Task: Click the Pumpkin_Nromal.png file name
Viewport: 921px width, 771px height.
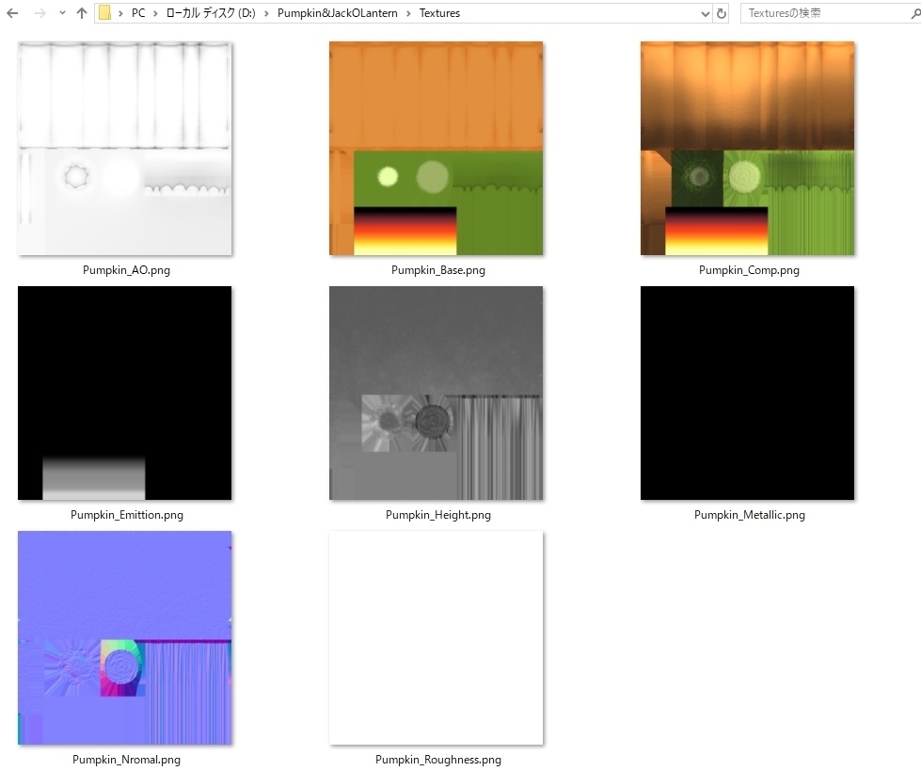Action: [x=126, y=760]
